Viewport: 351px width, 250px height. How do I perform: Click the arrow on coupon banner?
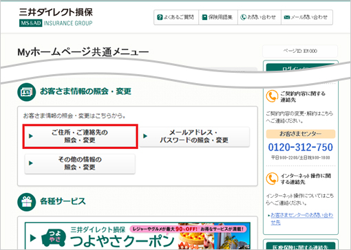(x=33, y=238)
